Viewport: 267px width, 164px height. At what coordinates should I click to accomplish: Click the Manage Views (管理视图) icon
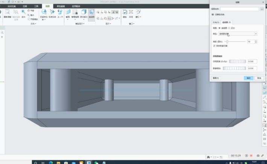click(75, 12)
